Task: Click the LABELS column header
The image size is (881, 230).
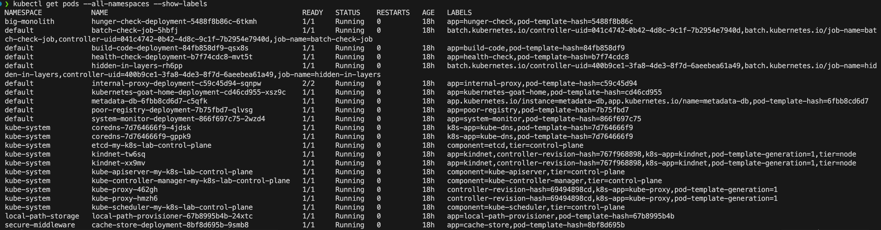Action: pos(459,13)
